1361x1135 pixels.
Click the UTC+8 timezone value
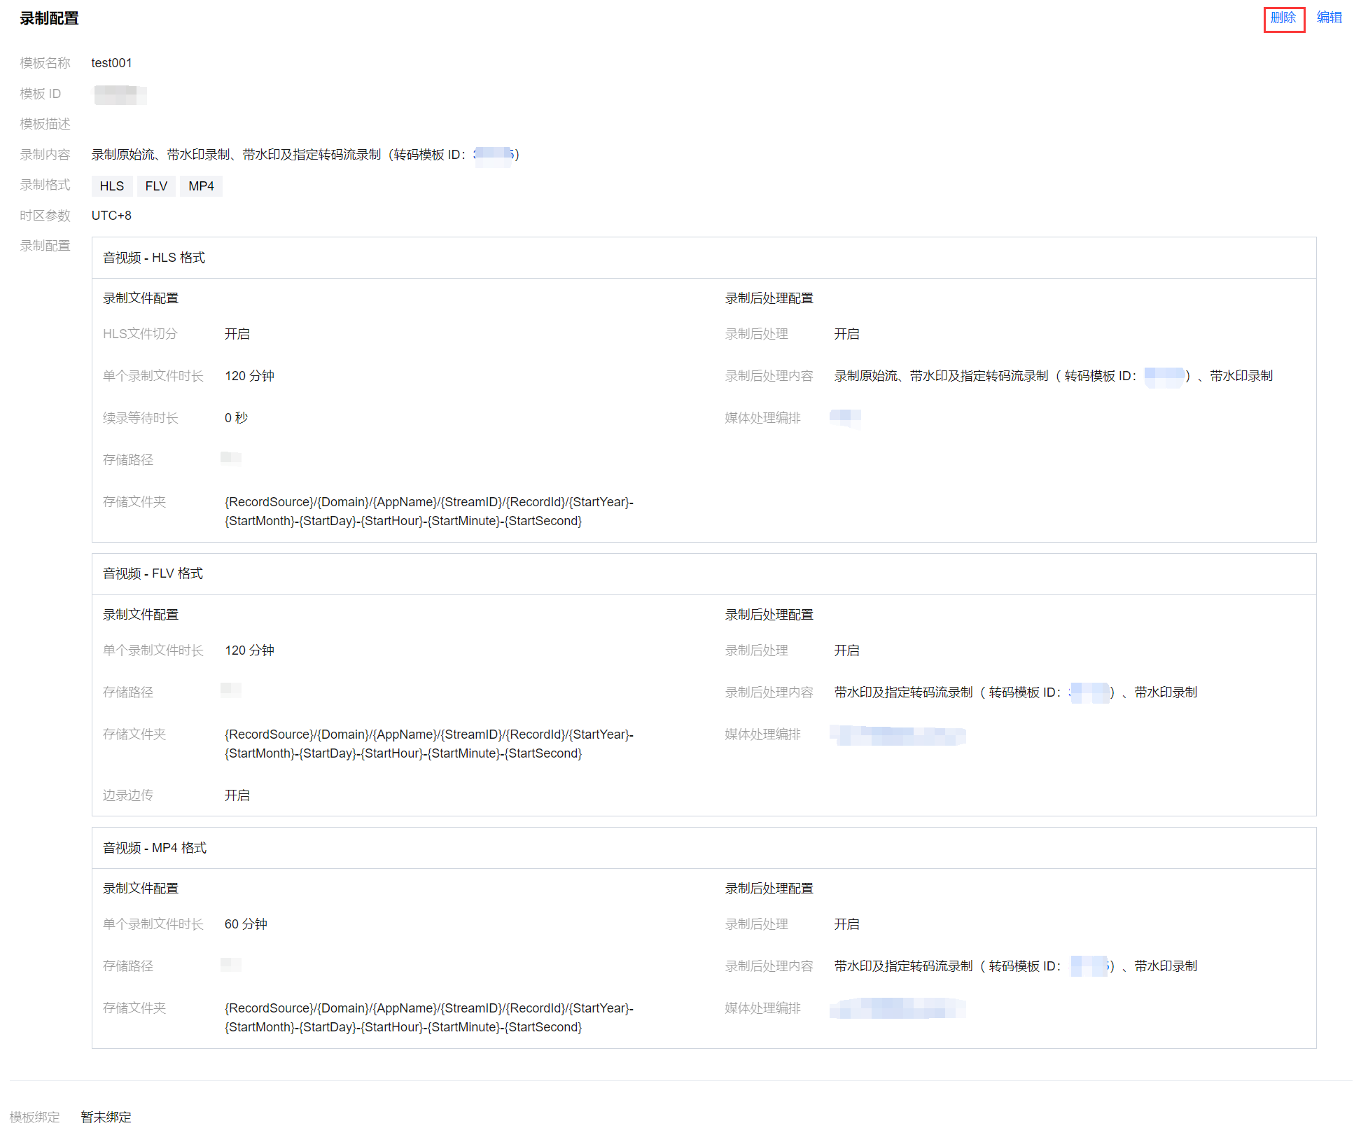click(111, 216)
